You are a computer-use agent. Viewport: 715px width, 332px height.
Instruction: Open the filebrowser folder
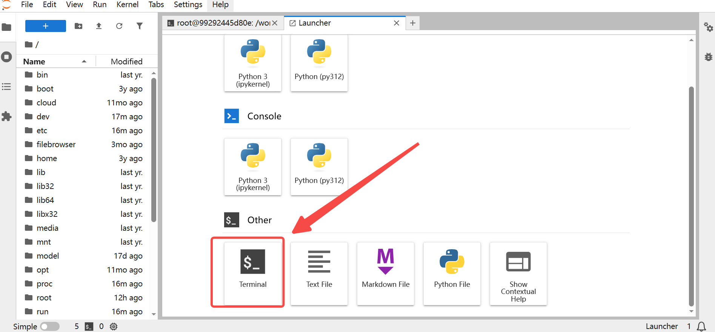coord(56,145)
